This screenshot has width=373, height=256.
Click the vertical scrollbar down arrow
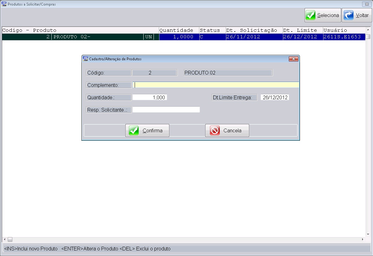(368, 234)
